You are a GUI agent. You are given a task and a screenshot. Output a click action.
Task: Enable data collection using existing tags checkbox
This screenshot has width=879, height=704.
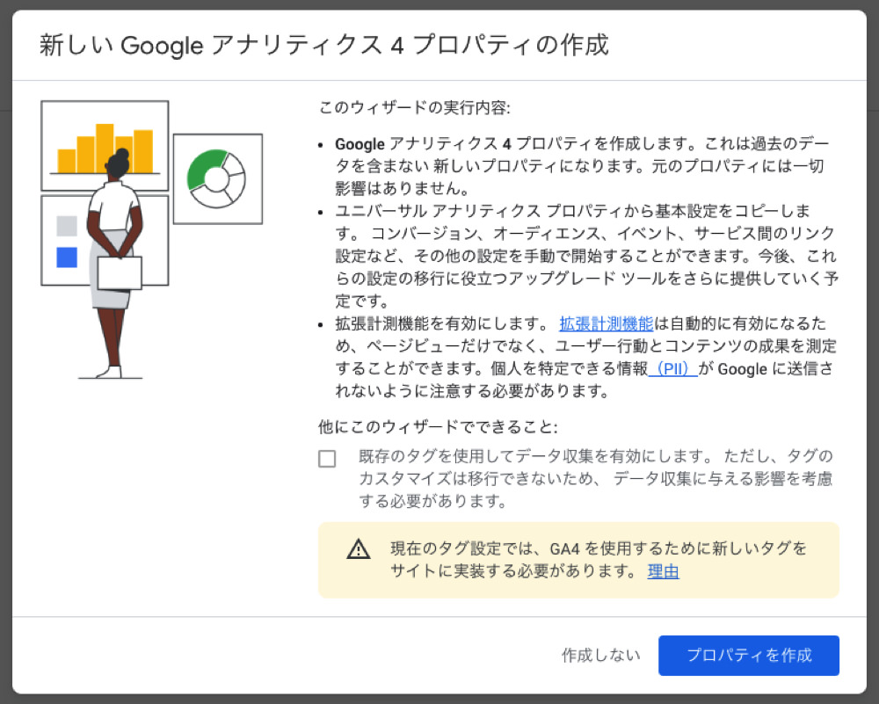point(327,459)
